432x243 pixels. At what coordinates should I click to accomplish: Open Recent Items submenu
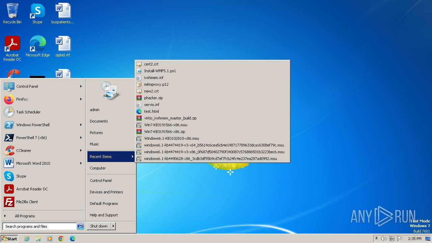point(111,157)
